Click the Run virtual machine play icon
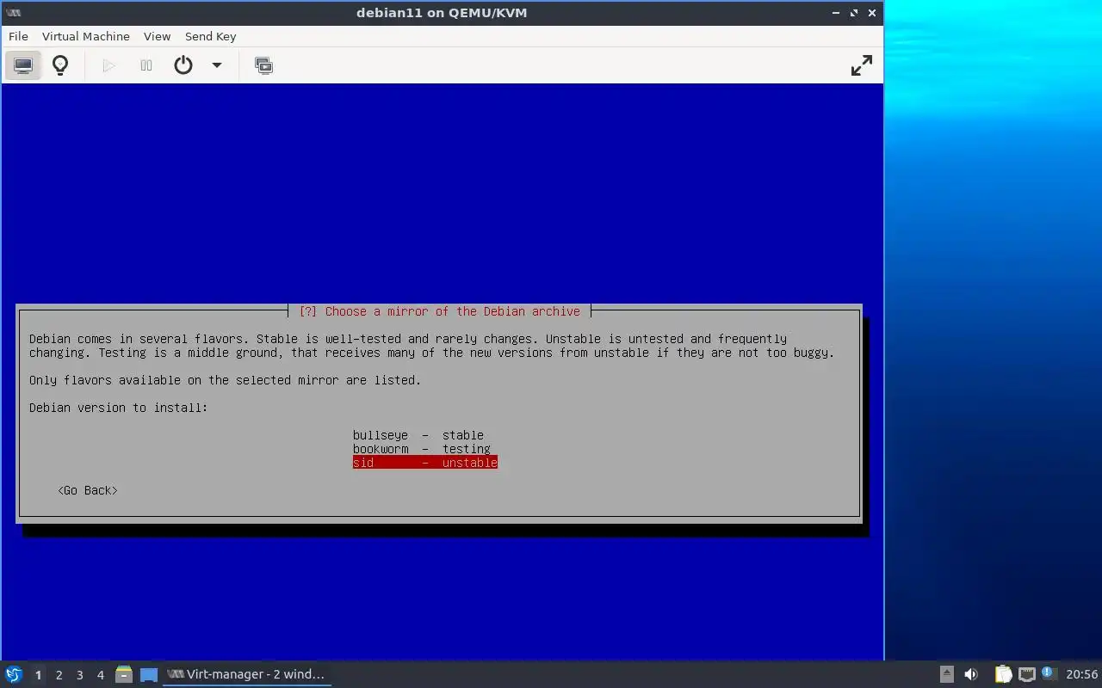Viewport: 1102px width, 688px height. pos(108,65)
